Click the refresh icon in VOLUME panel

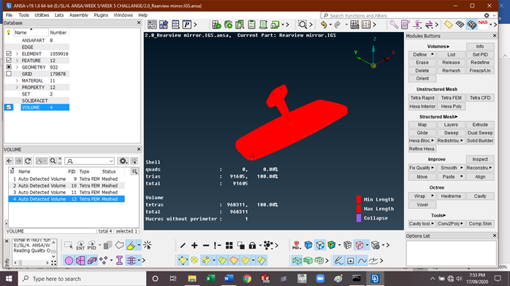28,161
